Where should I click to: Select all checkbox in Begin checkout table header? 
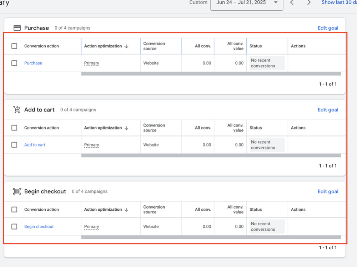tap(14, 209)
